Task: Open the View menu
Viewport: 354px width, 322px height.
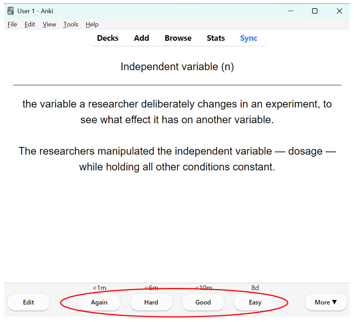Action: (x=49, y=25)
